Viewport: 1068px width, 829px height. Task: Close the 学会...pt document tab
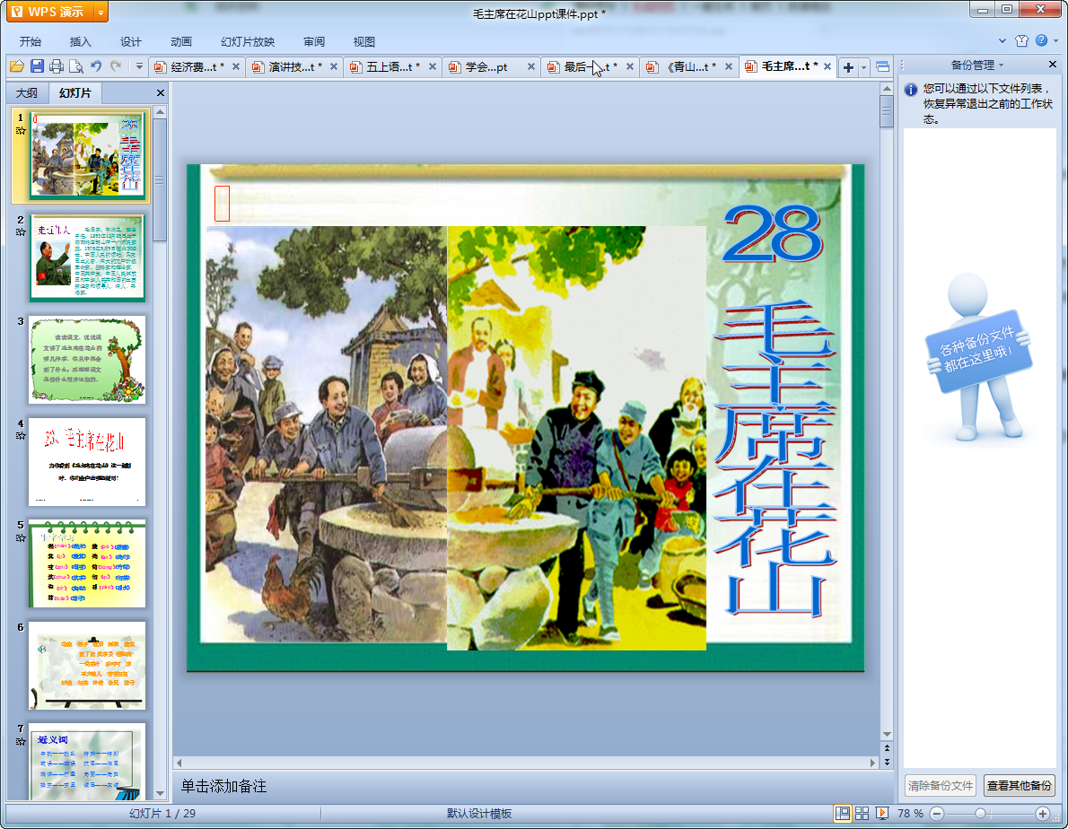(x=530, y=66)
